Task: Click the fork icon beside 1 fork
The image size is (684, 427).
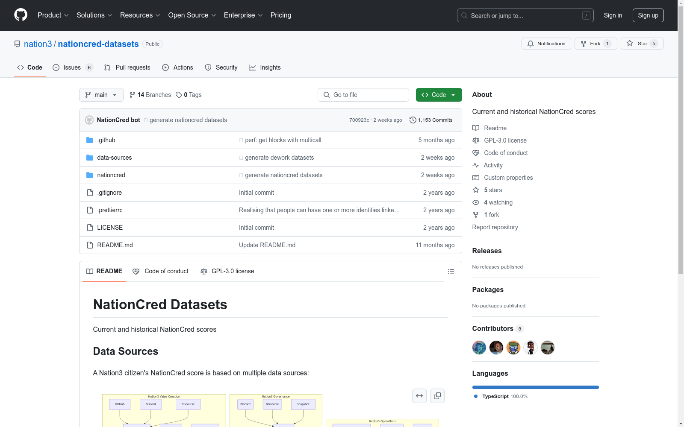Action: [x=476, y=215]
